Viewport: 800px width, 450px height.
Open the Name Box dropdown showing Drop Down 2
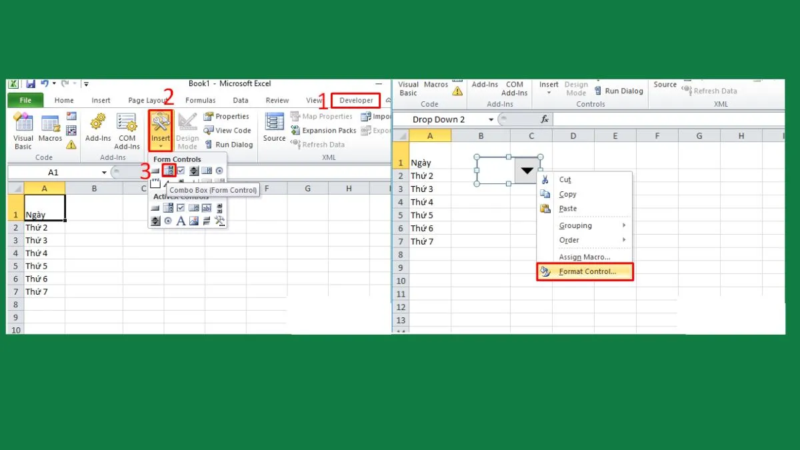(x=491, y=120)
